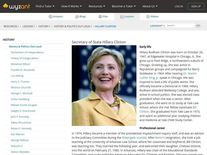Follow the Nixon's link
Viewport: 207px width, 155px height.
pos(160,138)
